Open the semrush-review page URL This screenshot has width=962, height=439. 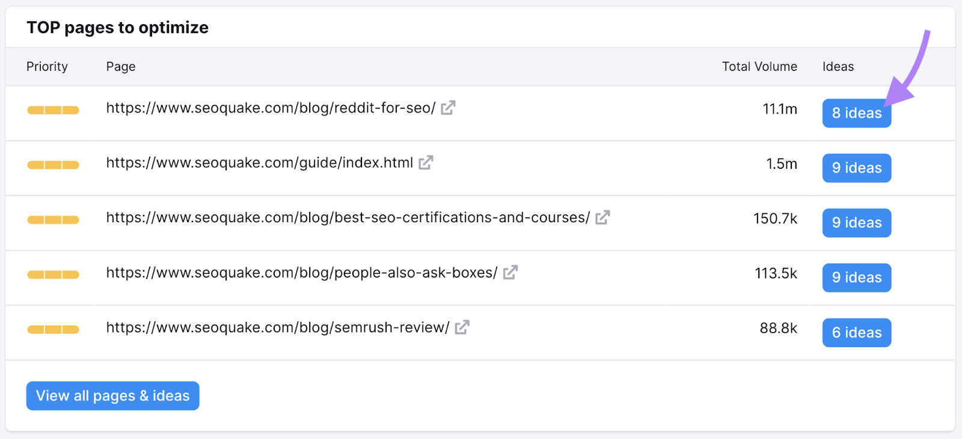tap(278, 327)
